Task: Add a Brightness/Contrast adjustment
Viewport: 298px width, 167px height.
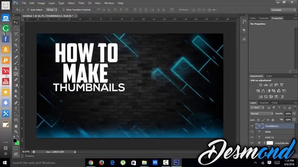Action: click(260, 85)
